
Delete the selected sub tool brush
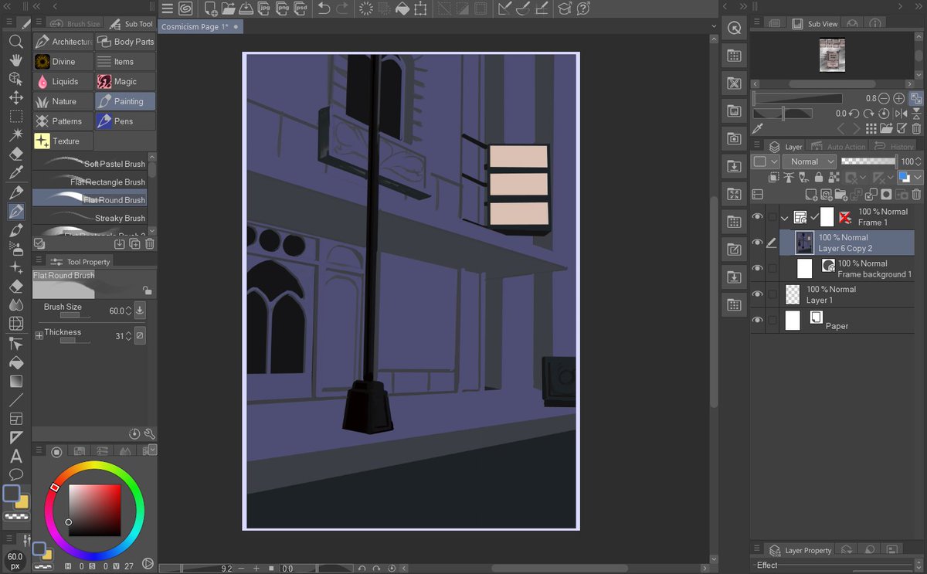[150, 243]
